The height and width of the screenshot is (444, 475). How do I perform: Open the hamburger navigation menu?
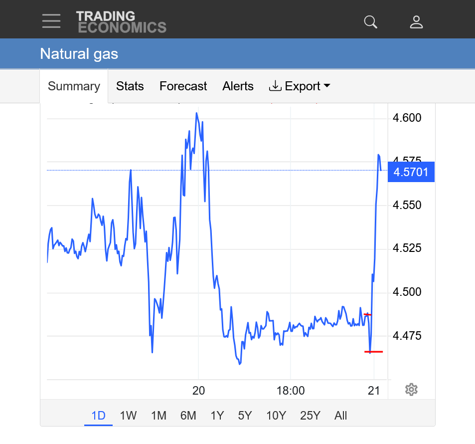[51, 21]
